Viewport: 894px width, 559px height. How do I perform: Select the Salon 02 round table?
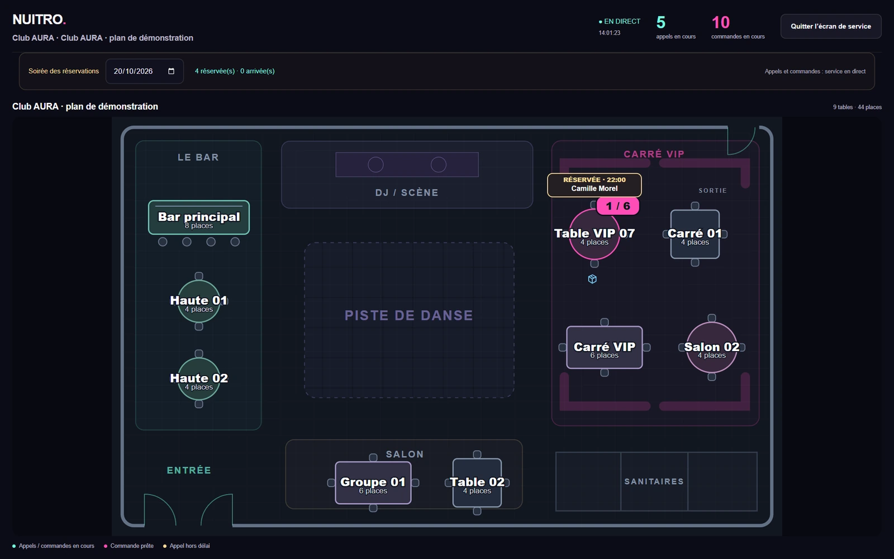(x=712, y=348)
